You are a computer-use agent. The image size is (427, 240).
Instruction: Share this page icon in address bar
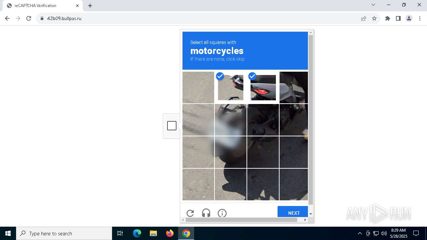pos(364,18)
